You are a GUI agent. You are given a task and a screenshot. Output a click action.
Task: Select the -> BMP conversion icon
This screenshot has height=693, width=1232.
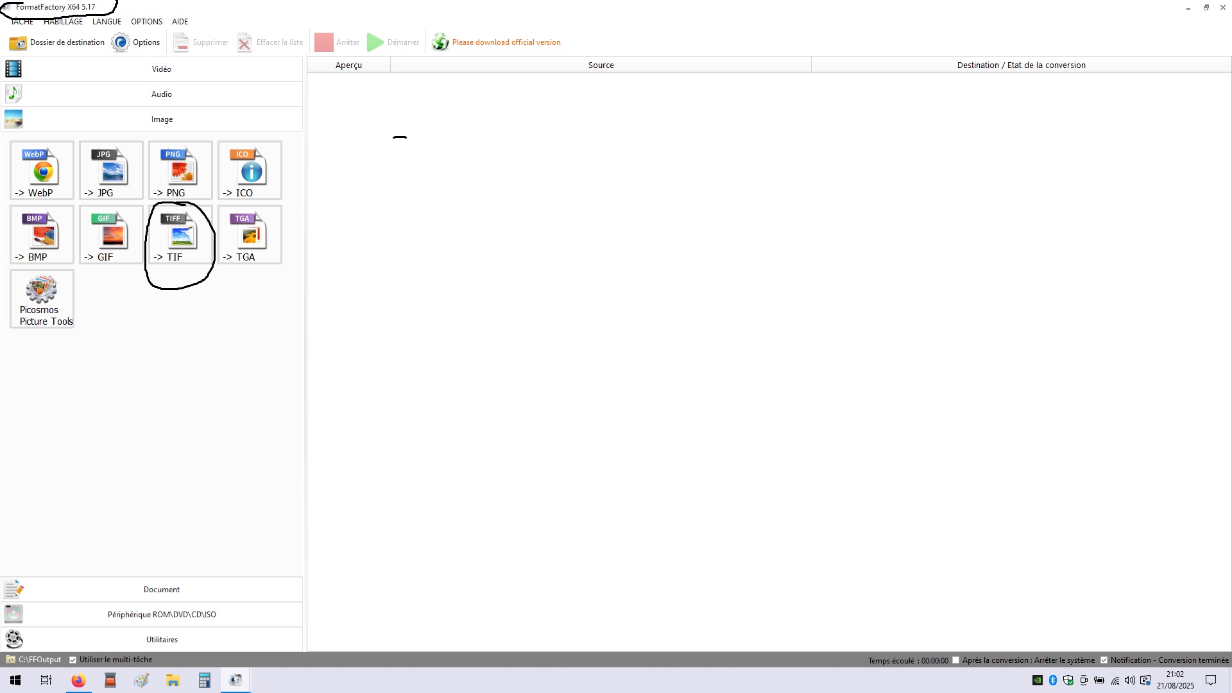tap(42, 235)
